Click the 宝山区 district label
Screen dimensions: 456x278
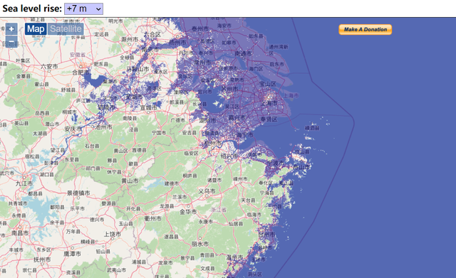(268, 84)
